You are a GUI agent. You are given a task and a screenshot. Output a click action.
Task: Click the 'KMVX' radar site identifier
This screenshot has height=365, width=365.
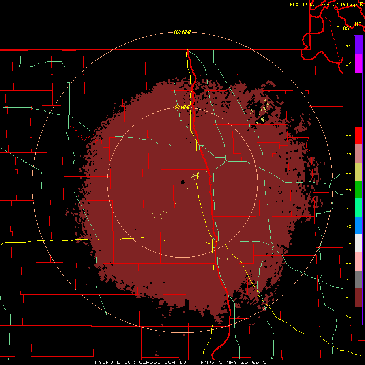pyautogui.click(x=208, y=362)
